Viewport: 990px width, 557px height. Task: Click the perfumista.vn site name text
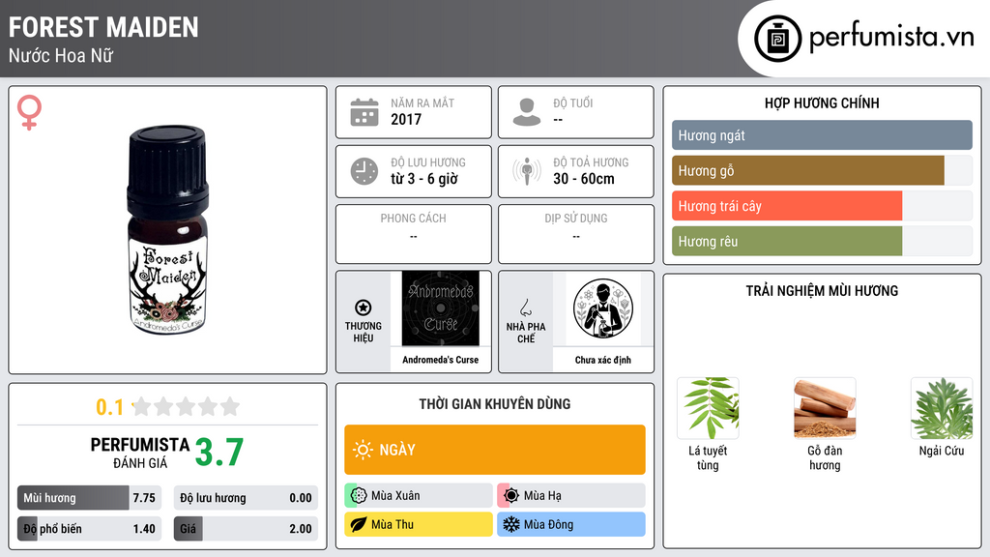891,38
